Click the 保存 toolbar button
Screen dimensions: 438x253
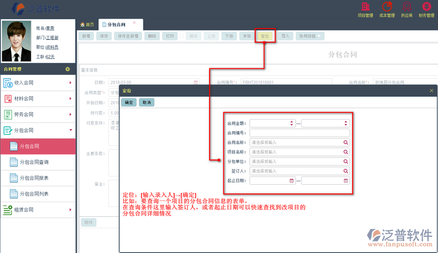(104, 36)
